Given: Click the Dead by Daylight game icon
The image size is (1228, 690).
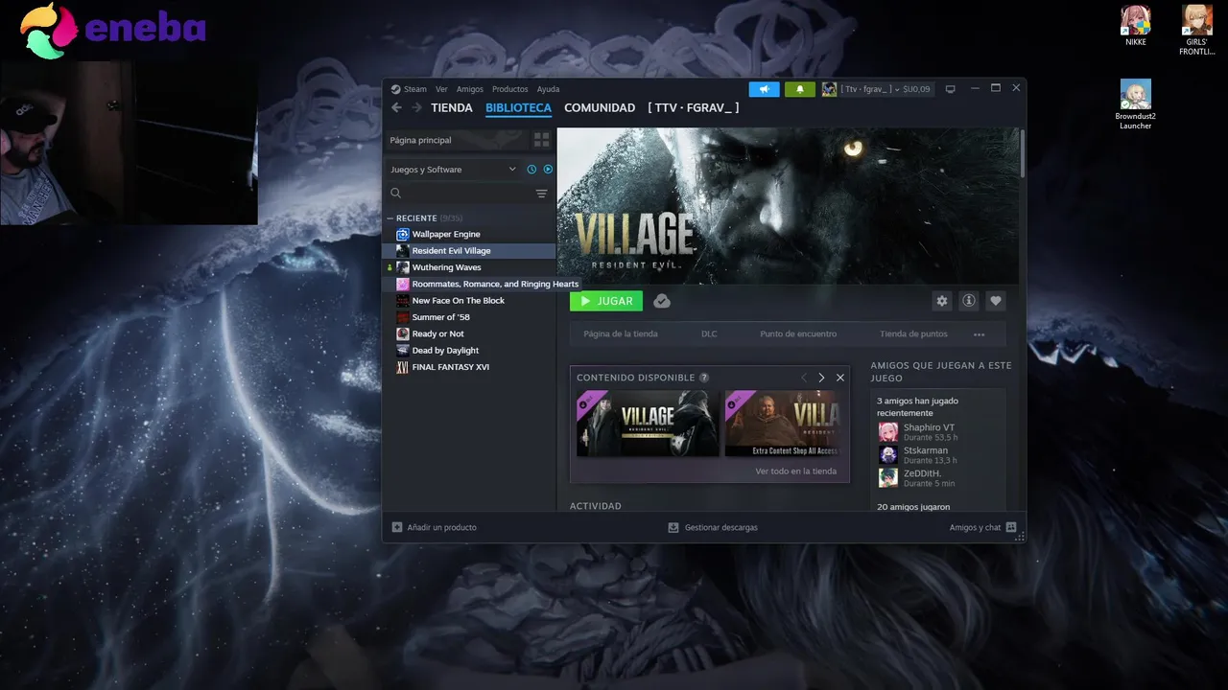Looking at the screenshot, I should [403, 351].
